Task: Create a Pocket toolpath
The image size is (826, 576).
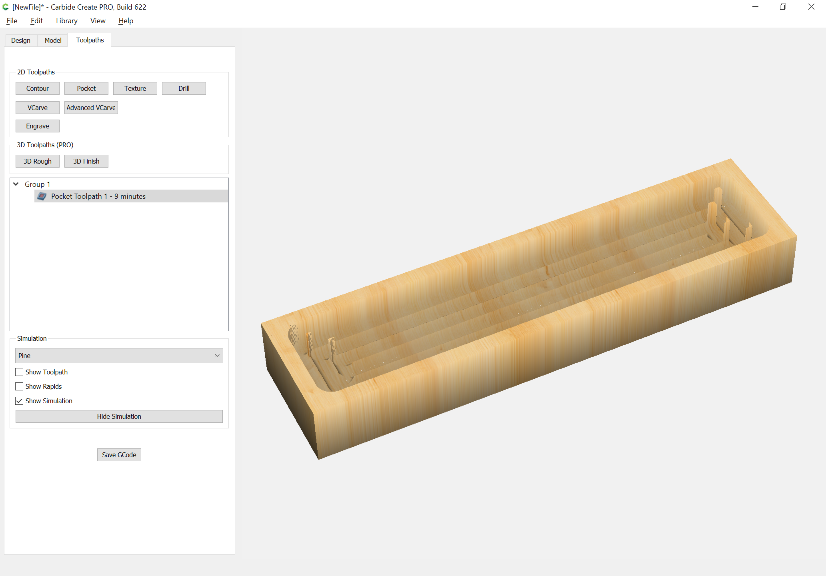Action: (86, 88)
